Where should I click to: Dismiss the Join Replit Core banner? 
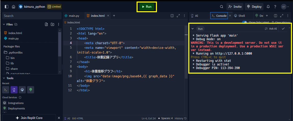pyautogui.click(x=59, y=118)
